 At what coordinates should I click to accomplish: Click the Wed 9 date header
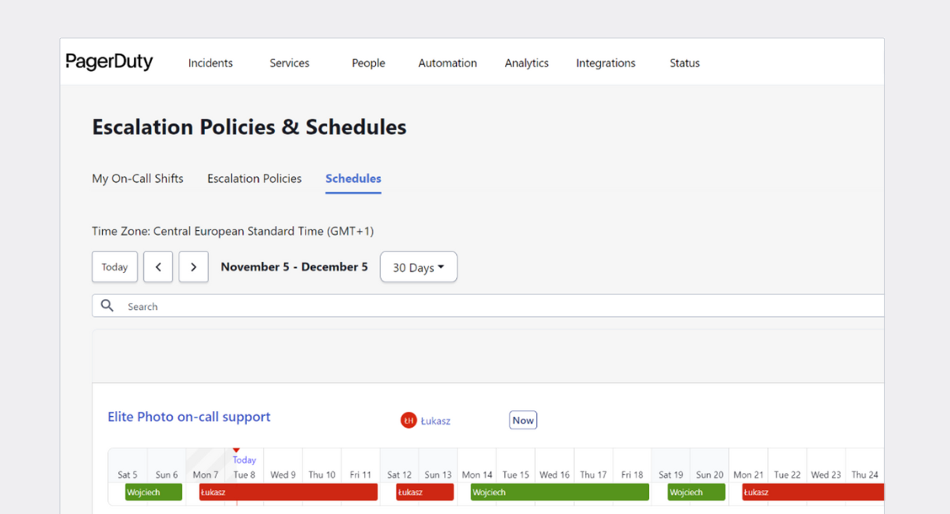click(283, 475)
